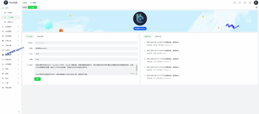
Task: Expand the 交易设置 menu chevron
Action: [18, 45]
